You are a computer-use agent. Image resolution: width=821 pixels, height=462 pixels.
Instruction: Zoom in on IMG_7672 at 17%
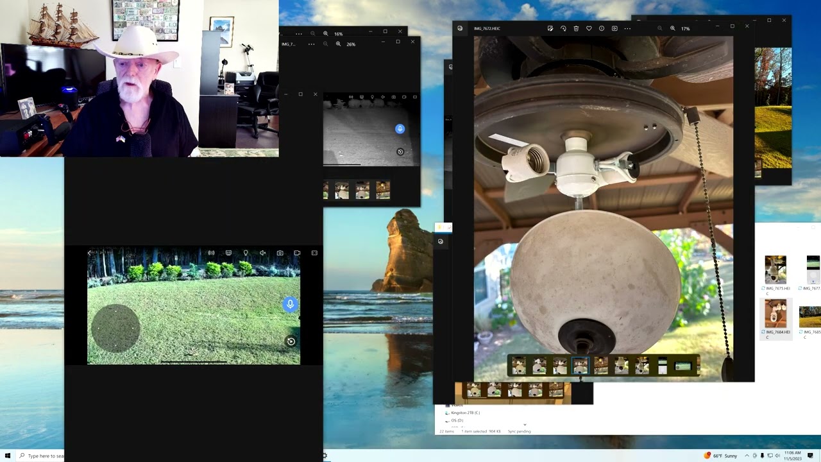pos(673,28)
